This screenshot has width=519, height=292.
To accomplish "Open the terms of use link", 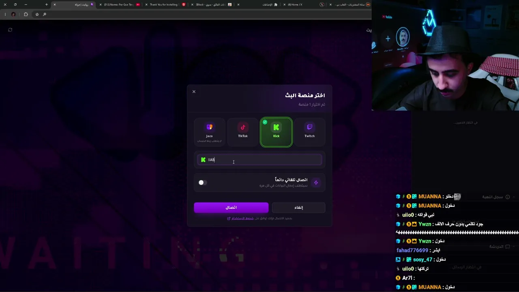I will 242,218.
